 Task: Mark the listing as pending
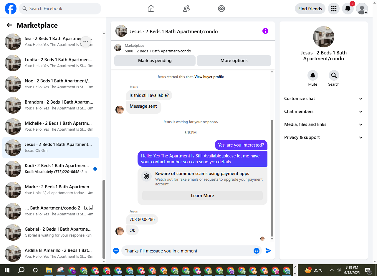point(155,61)
